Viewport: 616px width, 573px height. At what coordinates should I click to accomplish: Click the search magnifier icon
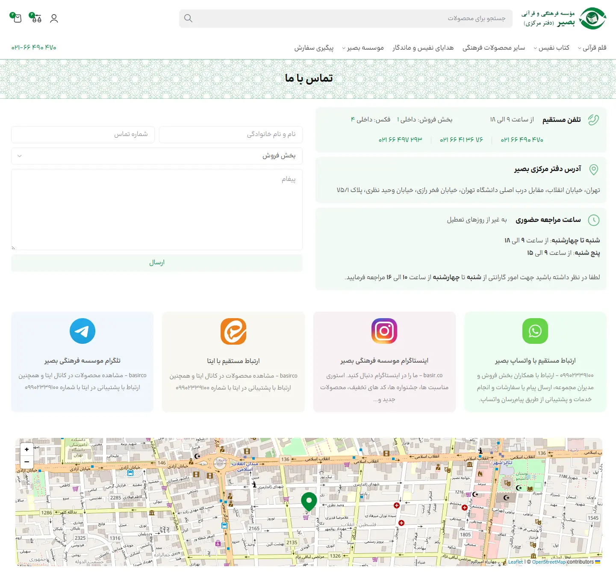(188, 18)
